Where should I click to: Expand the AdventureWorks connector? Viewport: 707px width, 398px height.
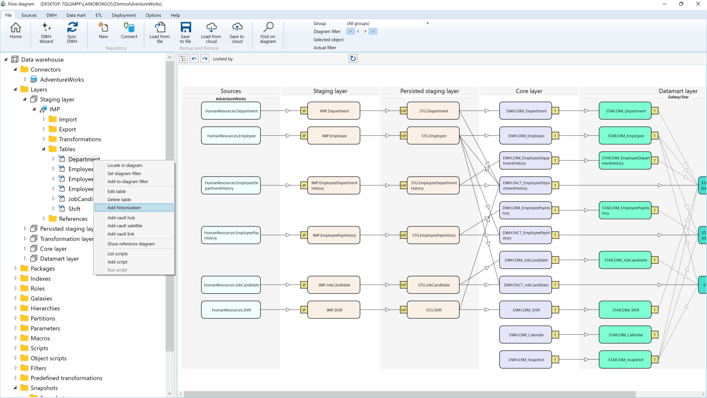coord(25,79)
